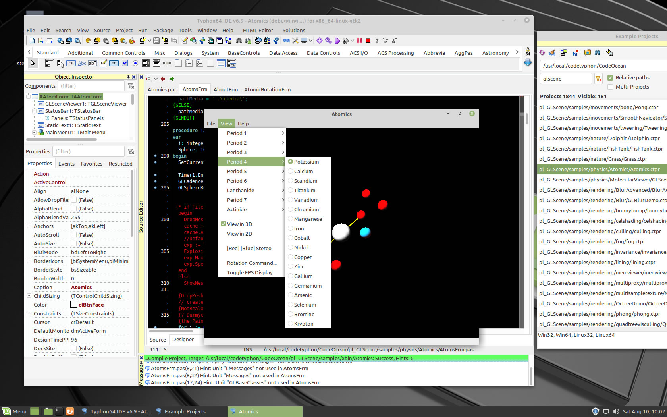Image resolution: width=667 pixels, height=417 pixels.
Task: Click the purple gear build icon
Action: pos(320,41)
